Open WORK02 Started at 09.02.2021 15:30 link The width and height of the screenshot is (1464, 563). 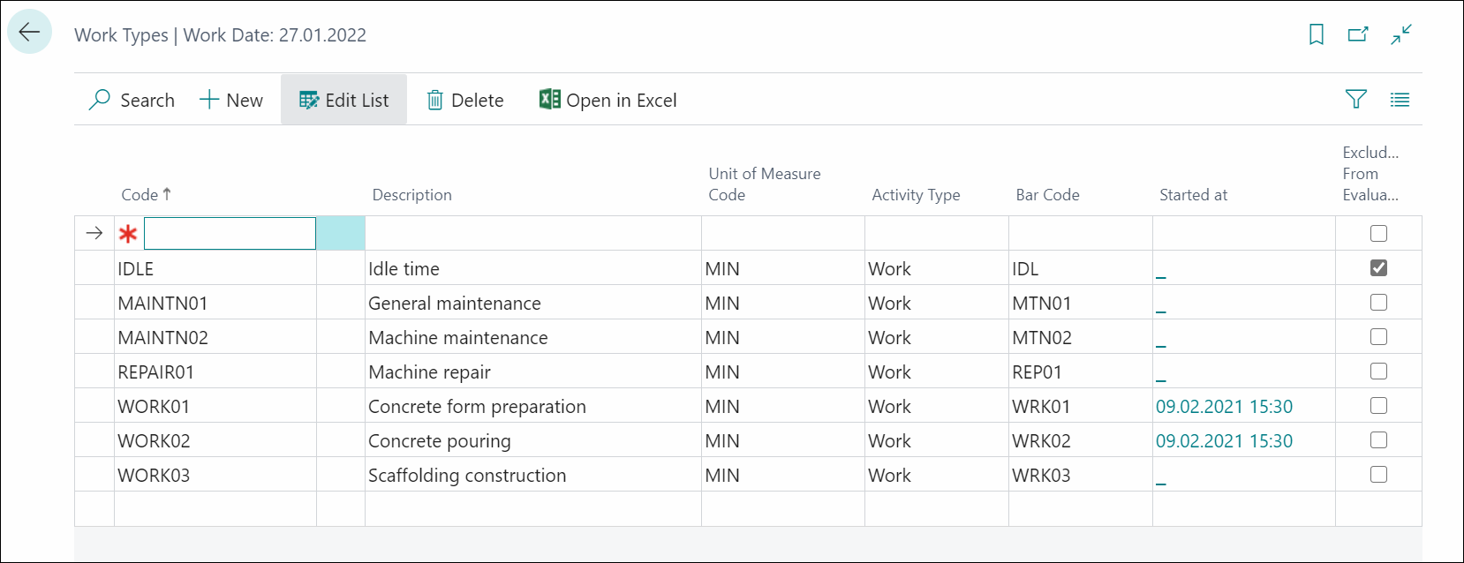(x=1224, y=441)
